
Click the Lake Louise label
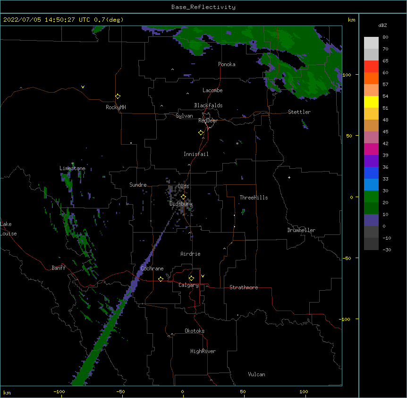(8, 229)
